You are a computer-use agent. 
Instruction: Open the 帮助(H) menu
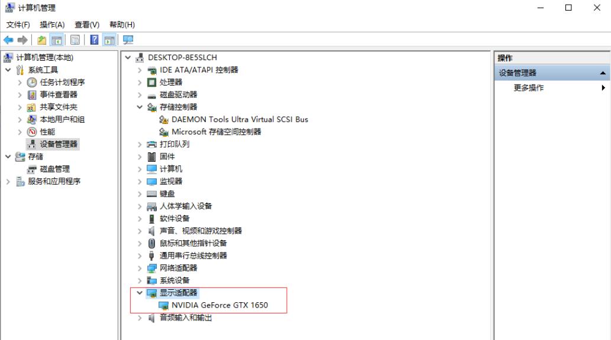(122, 25)
